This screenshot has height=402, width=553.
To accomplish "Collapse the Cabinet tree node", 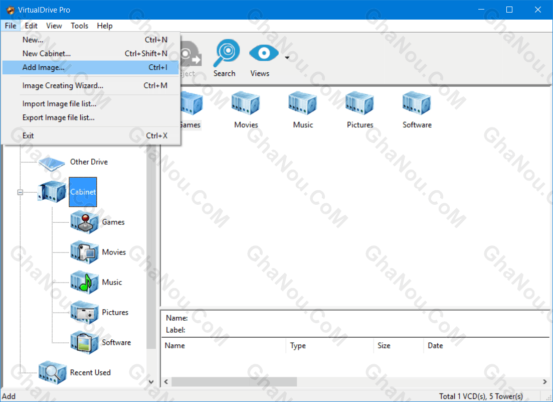I will click(x=20, y=192).
